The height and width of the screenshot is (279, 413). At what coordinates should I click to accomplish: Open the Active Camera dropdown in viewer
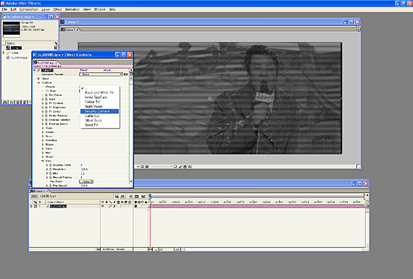click(x=161, y=166)
